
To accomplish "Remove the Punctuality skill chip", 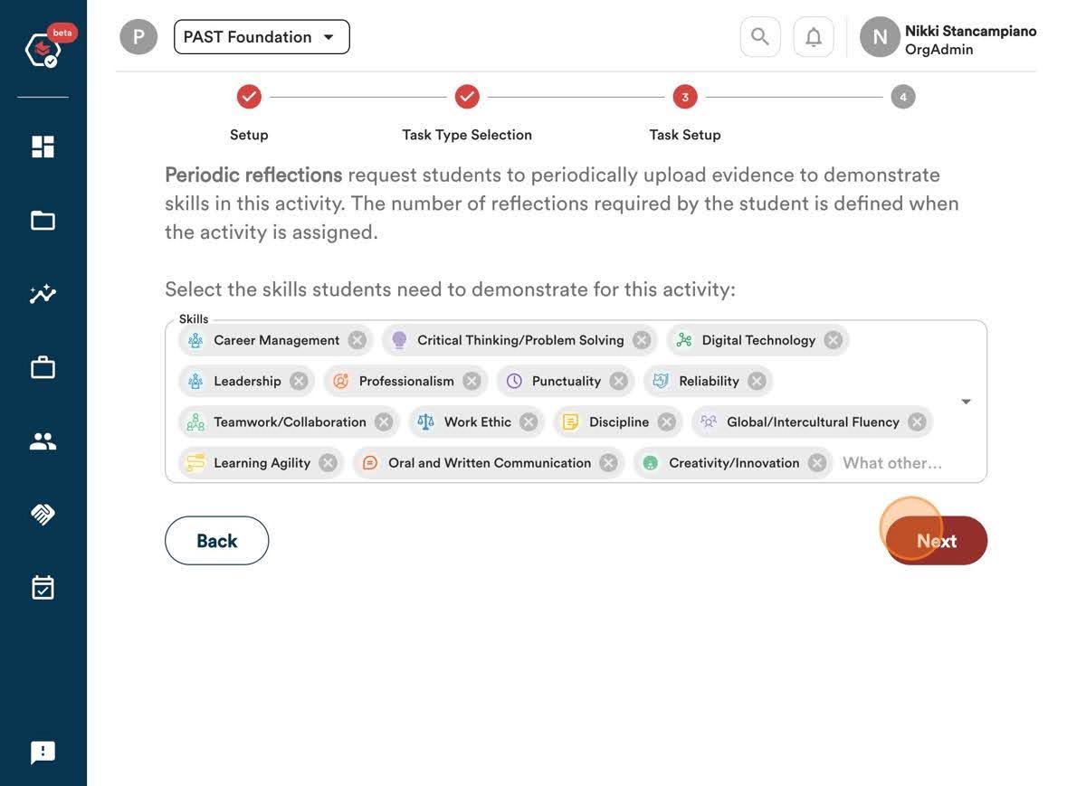I will point(619,381).
